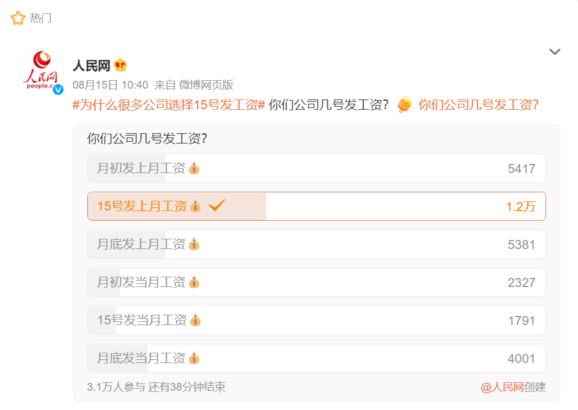Open the orange 你们公司几号发工资? poll link
The image size is (578, 410).
(x=478, y=105)
